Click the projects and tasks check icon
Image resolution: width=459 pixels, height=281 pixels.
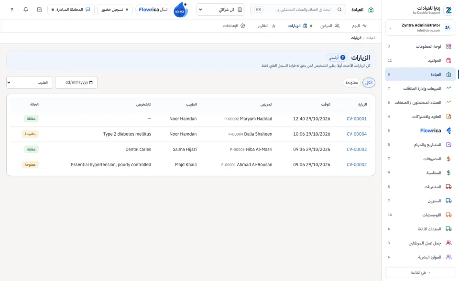pyautogui.click(x=448, y=145)
